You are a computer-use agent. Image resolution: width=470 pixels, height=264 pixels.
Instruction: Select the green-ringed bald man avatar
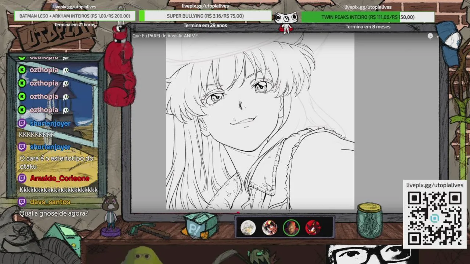pos(291,228)
